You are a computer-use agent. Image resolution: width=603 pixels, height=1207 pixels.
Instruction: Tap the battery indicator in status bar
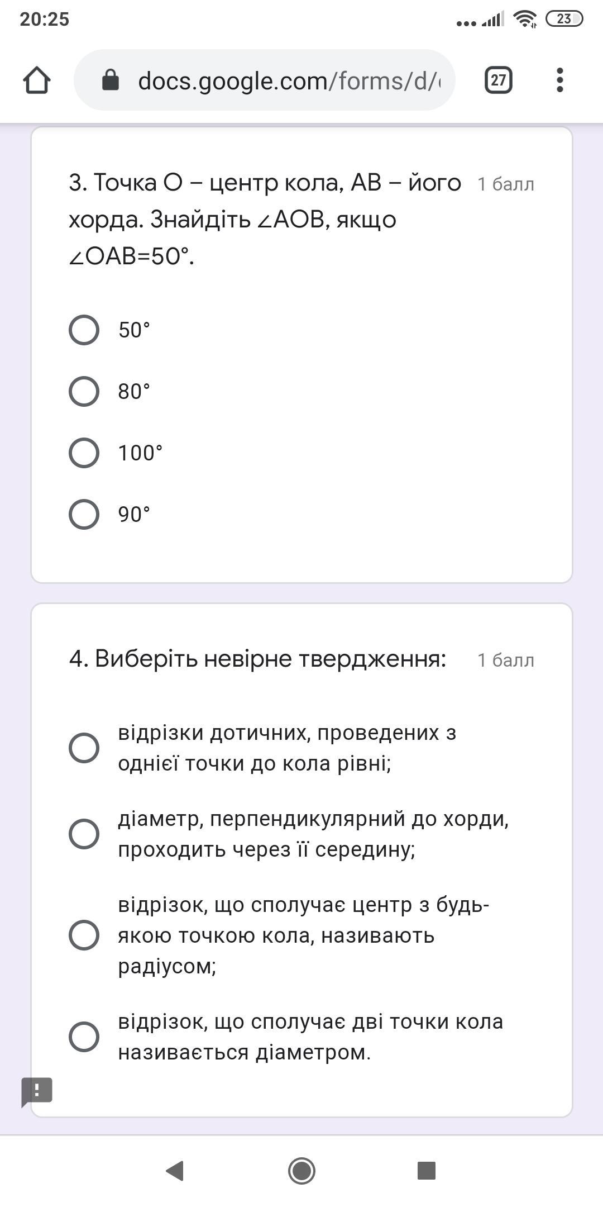click(564, 19)
